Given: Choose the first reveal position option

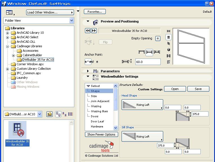Looking at the screenshot, I should click(x=142, y=52).
